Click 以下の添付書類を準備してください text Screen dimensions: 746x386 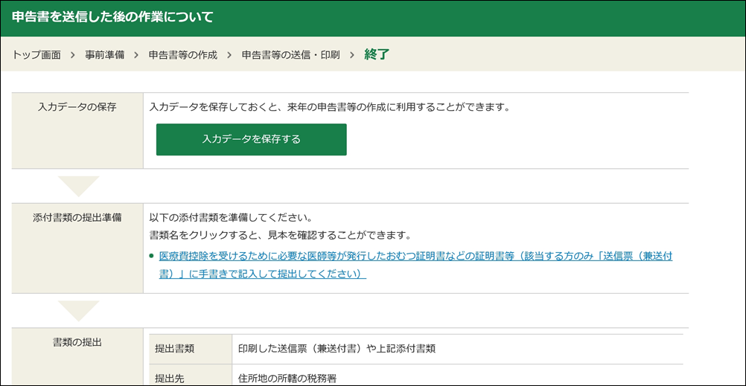point(230,219)
